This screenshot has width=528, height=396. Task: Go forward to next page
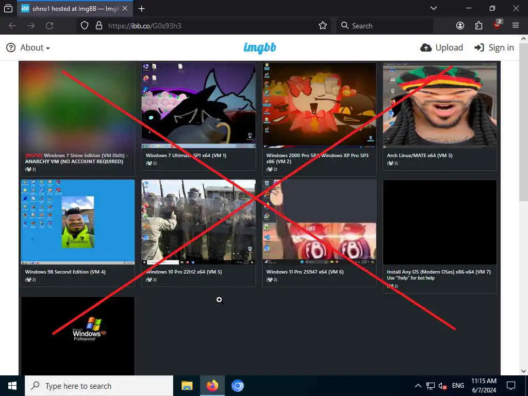(31, 26)
